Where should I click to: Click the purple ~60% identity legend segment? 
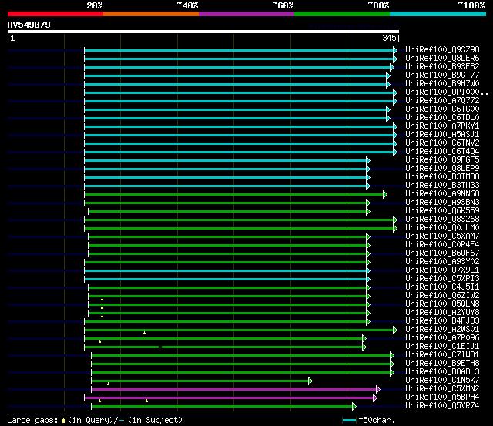246,14
